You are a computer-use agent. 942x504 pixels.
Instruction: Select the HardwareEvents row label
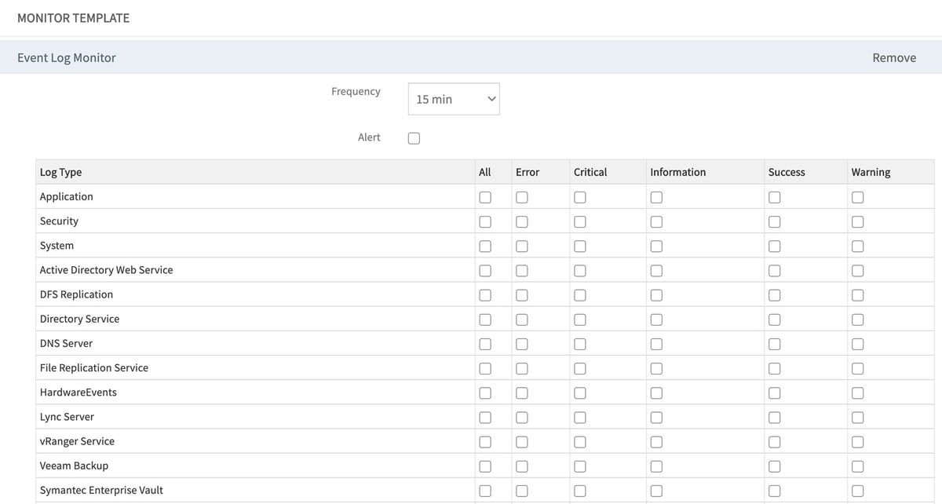click(x=78, y=392)
